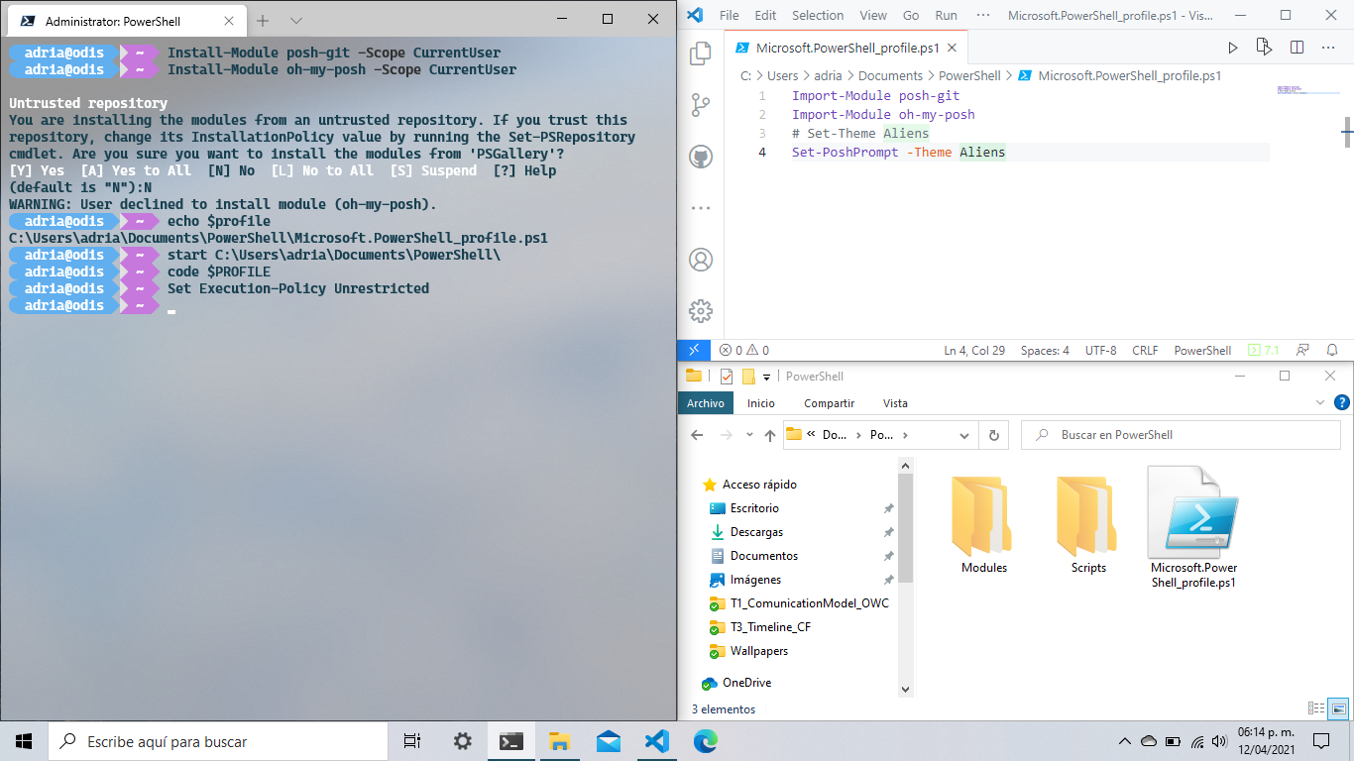Open More Actions ellipsis in editor toolbar
This screenshot has height=761, width=1354.
(x=1328, y=48)
